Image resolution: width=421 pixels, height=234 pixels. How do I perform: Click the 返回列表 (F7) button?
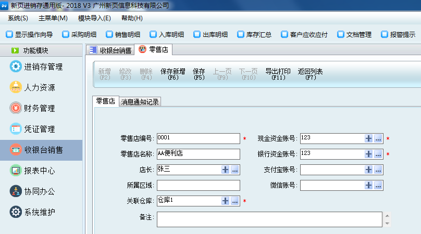pyautogui.click(x=310, y=74)
